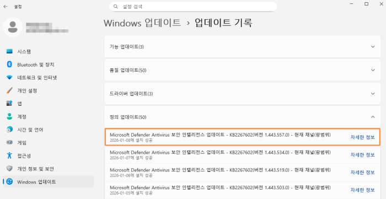Image resolution: width=386 pixels, height=199 pixels.
Task: Open 자세한 정보 for version 1.443.519.0
Action: click(x=362, y=173)
